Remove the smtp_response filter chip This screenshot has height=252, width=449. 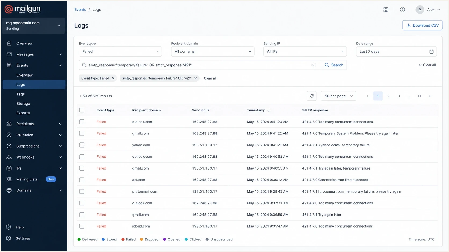point(195,78)
